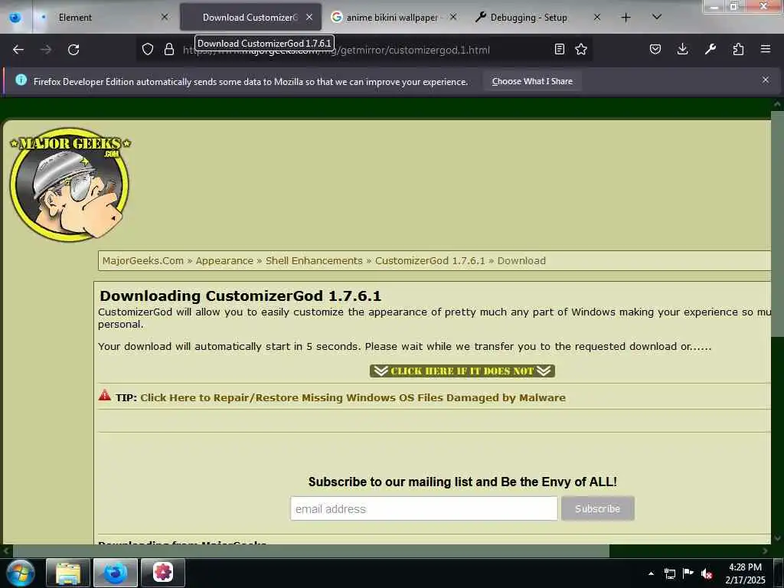The height and width of the screenshot is (588, 784).
Task: Open Shell Enhancements breadcrumb link
Action: pyautogui.click(x=314, y=260)
